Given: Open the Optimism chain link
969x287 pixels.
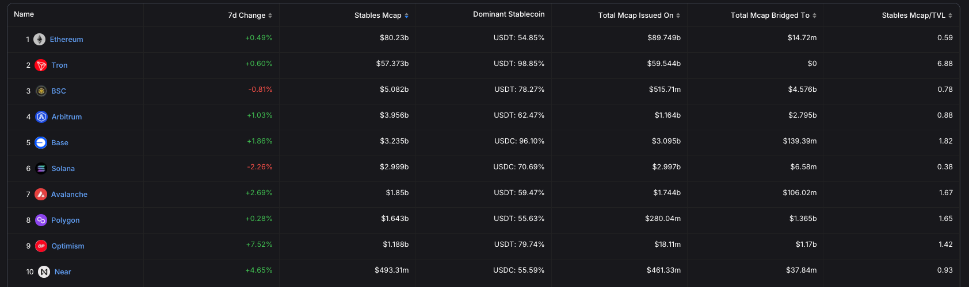Looking at the screenshot, I should pos(68,246).
